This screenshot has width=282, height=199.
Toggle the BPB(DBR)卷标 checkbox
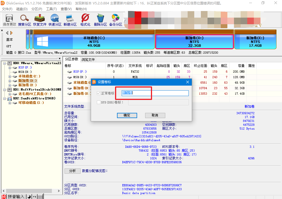click(x=99, y=102)
